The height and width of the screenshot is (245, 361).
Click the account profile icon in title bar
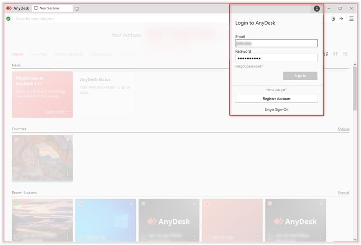point(317,9)
